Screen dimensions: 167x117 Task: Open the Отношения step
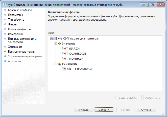click(x=15, y=47)
